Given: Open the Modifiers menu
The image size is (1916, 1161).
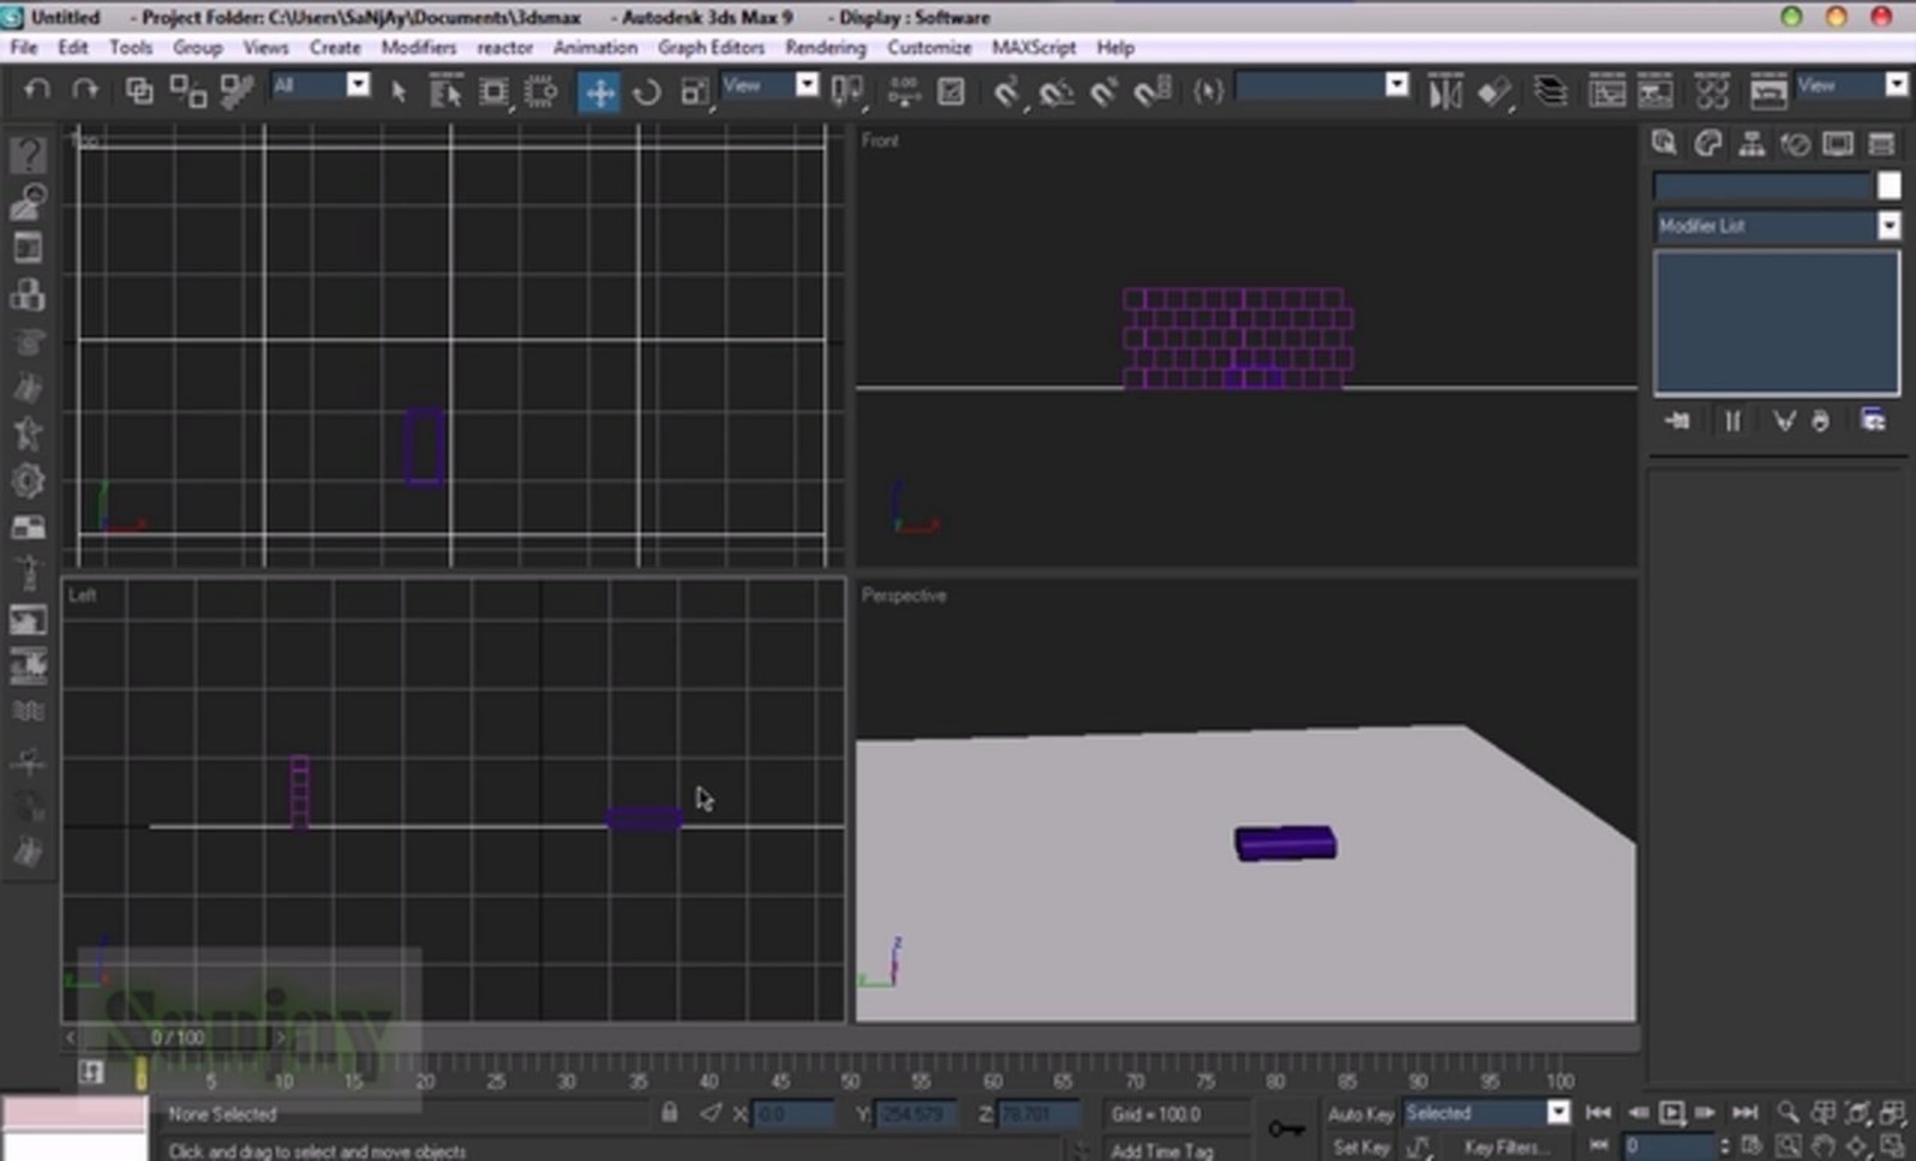Looking at the screenshot, I should click(x=418, y=48).
